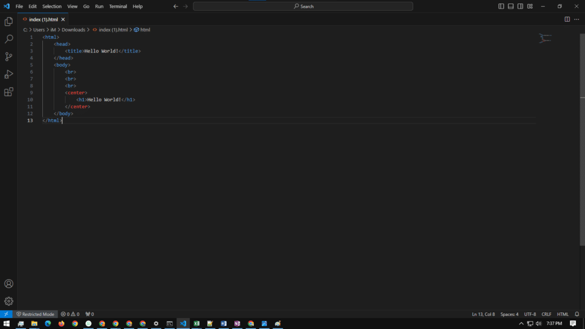Select the HTML language mode in status bar
Image resolution: width=585 pixels, height=329 pixels.
click(563, 314)
